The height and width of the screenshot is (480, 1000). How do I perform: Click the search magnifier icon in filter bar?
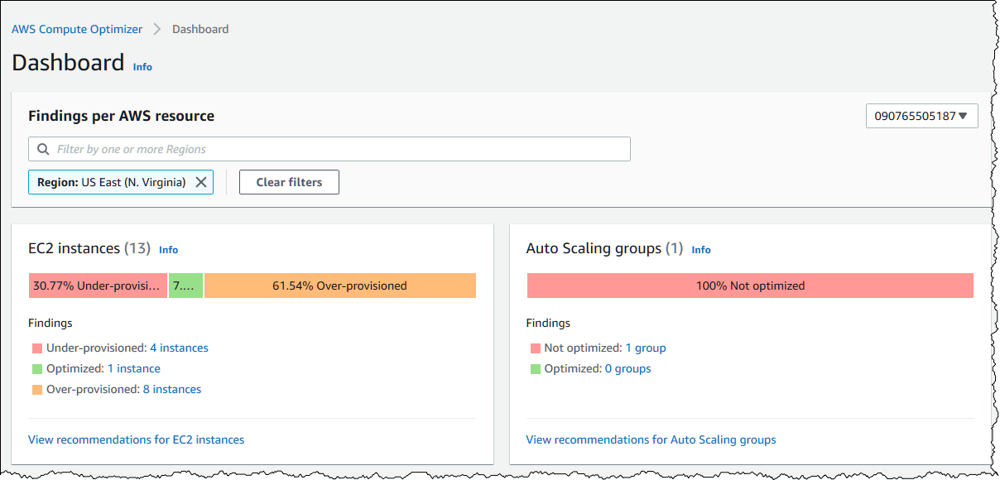42,148
